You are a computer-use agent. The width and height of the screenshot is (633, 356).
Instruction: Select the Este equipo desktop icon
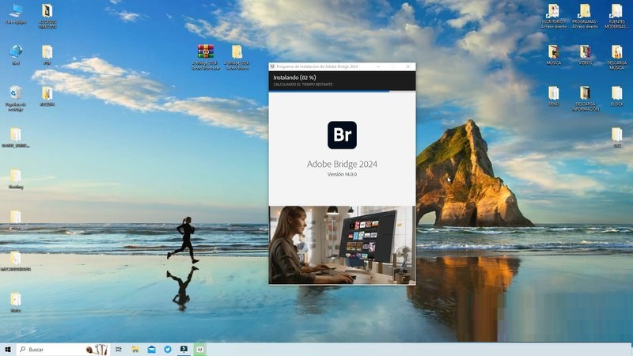point(16,14)
